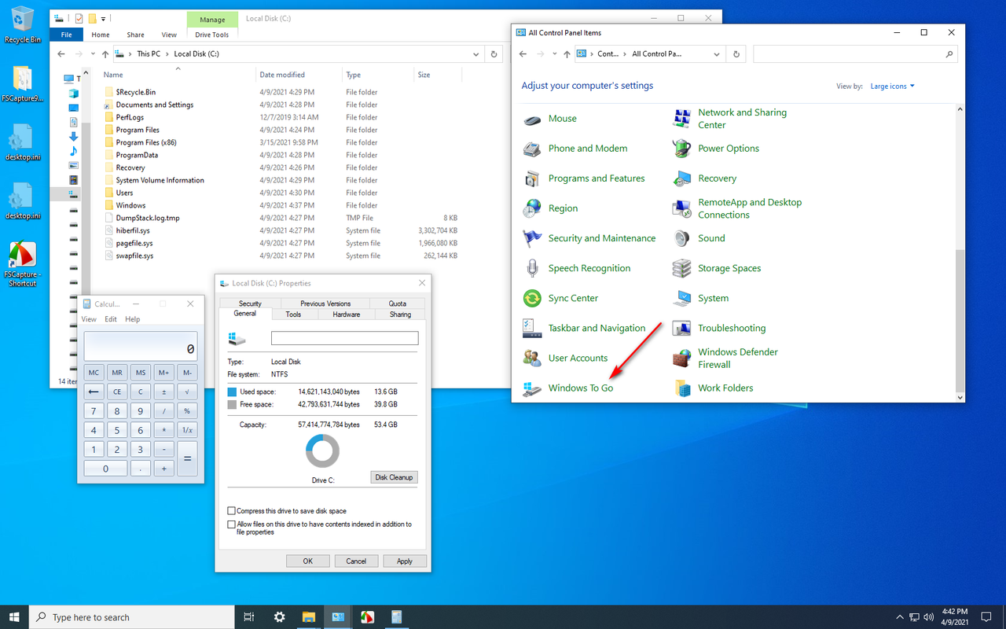Viewport: 1006px width, 629px height.
Task: Click the Control Panel search box
Action: click(x=854, y=54)
